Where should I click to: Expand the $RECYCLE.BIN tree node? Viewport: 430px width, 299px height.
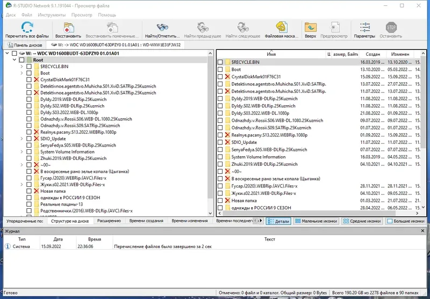tap(21, 67)
